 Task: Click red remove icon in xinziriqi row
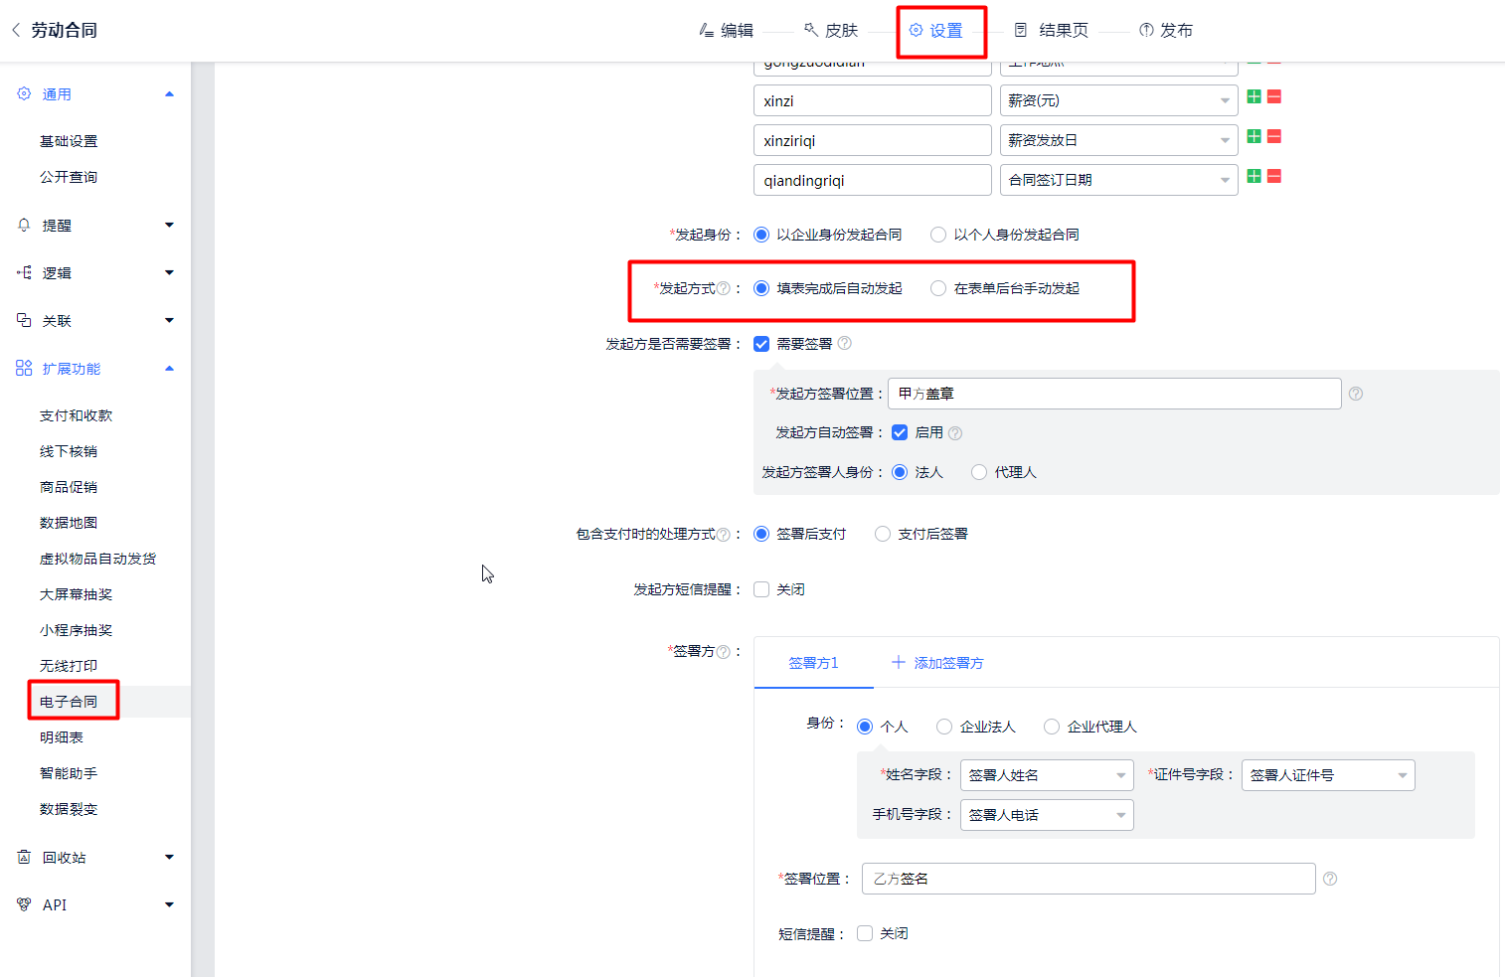1274,136
